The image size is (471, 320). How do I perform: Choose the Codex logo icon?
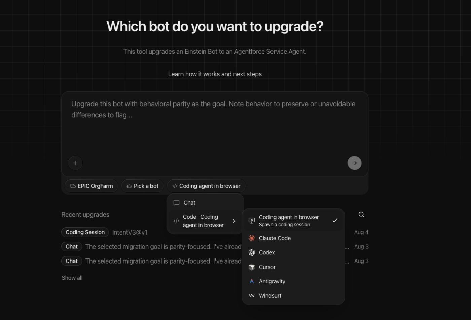[252, 253]
